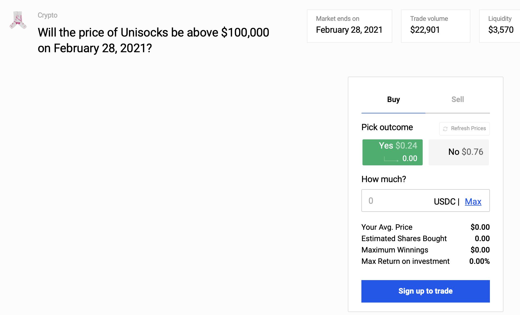
Task: Choose the Yes $0.24 outcome
Action: [x=392, y=152]
